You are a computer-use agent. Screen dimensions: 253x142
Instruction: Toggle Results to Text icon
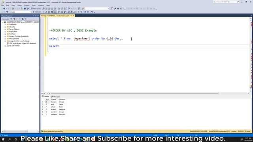pyautogui.click(x=68, y=12)
